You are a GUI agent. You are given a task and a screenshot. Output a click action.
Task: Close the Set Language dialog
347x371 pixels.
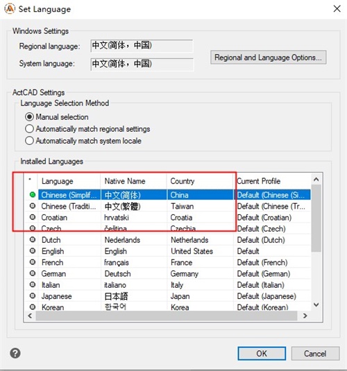coord(337,9)
